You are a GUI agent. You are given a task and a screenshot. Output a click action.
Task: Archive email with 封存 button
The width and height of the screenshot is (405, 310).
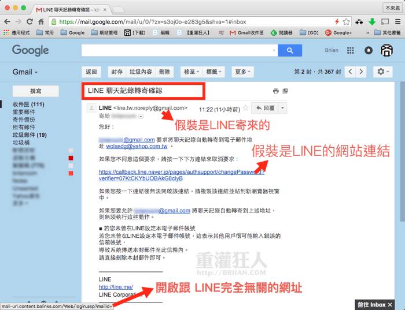pyautogui.click(x=117, y=72)
